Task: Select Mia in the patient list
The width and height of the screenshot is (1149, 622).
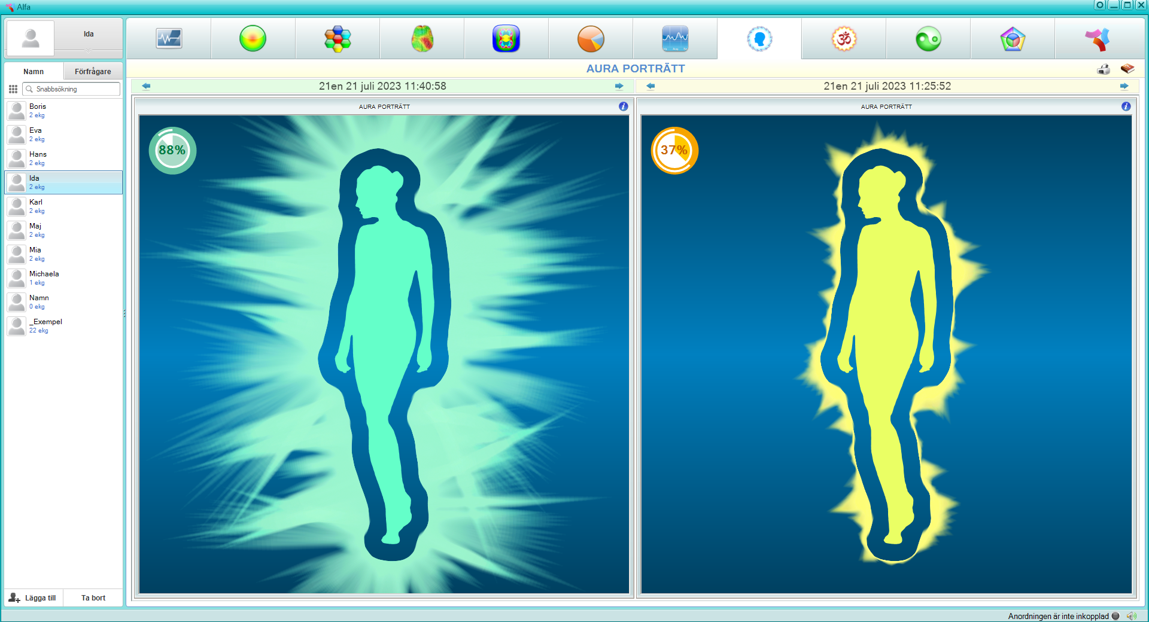Action: 63,254
